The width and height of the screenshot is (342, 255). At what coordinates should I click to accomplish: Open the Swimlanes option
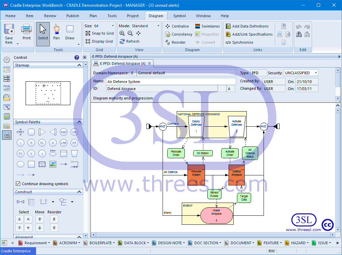point(207,26)
